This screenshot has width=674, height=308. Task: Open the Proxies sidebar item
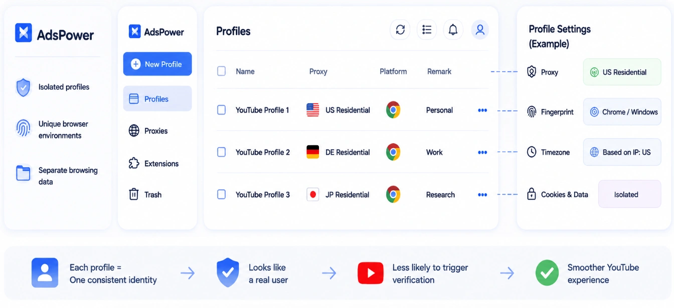point(148,131)
